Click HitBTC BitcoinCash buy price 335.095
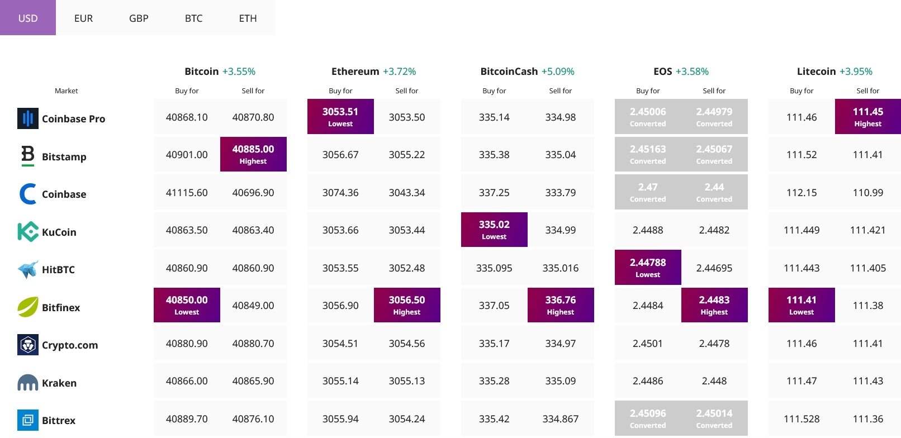This screenshot has height=438, width=901. (x=494, y=268)
